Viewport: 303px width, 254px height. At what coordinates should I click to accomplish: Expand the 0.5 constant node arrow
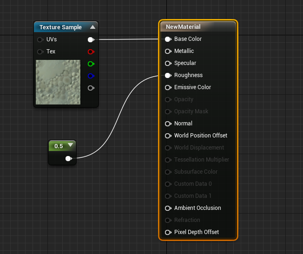(x=71, y=145)
